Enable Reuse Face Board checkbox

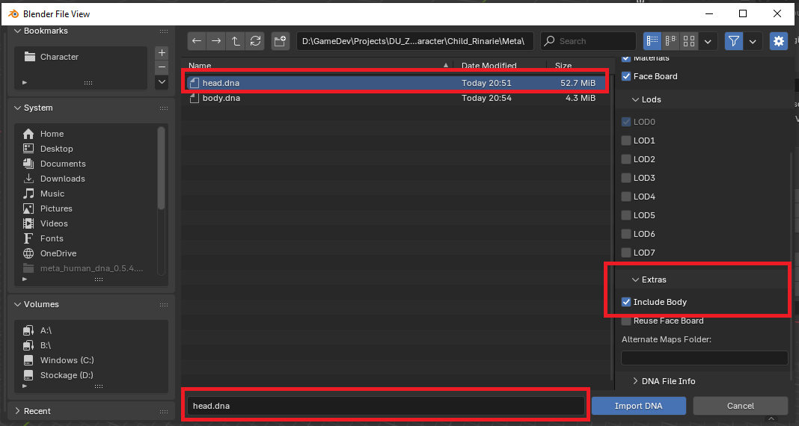(x=626, y=321)
